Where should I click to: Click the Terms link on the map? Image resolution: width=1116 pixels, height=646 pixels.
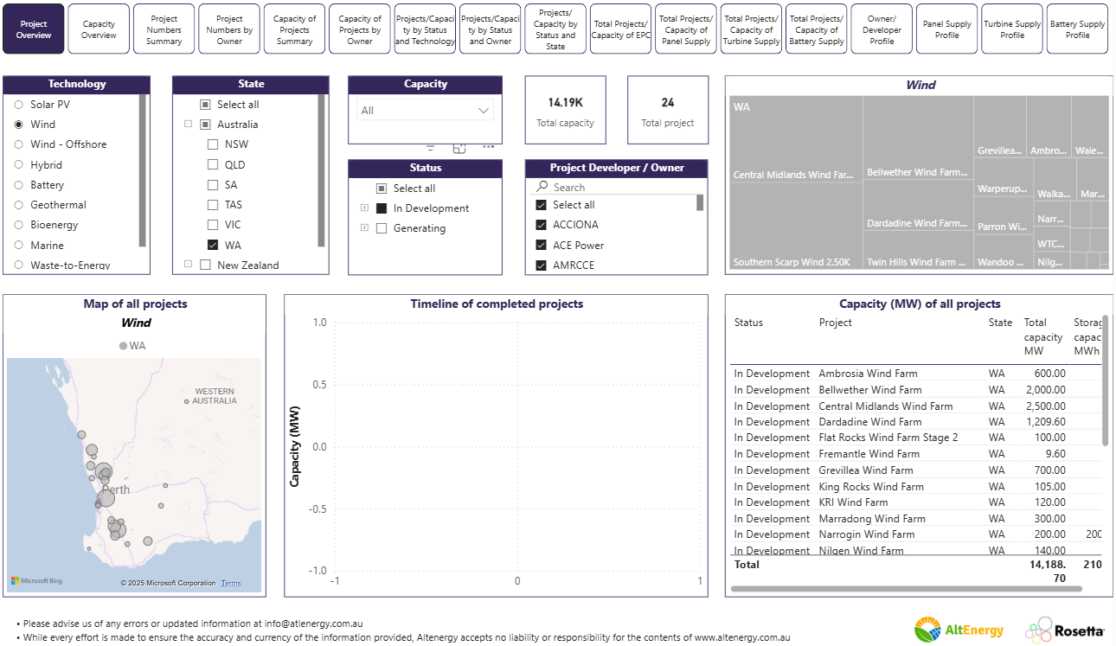(231, 584)
